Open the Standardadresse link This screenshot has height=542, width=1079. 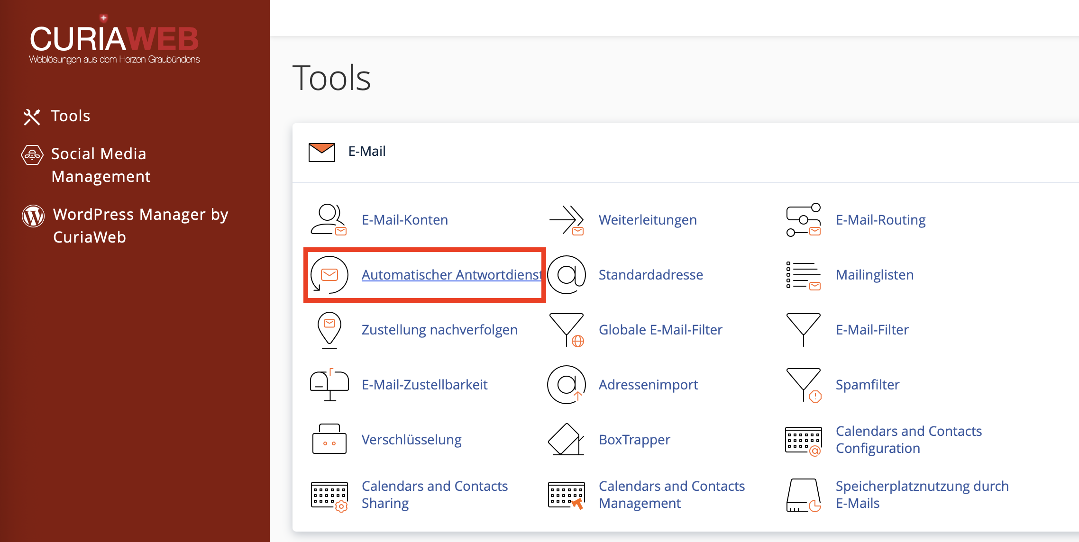(651, 275)
